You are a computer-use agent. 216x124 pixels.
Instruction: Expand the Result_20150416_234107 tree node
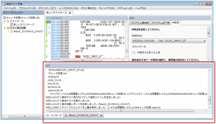(x=9, y=31)
